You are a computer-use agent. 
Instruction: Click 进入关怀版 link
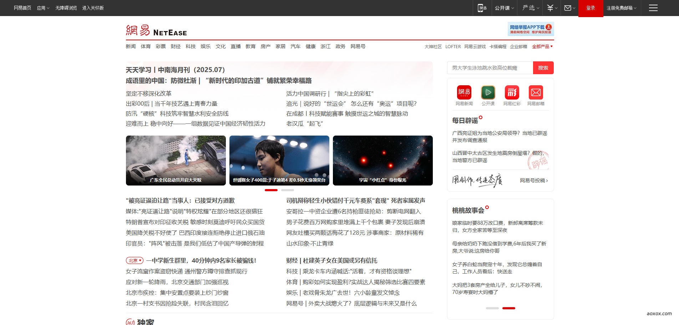click(x=93, y=8)
